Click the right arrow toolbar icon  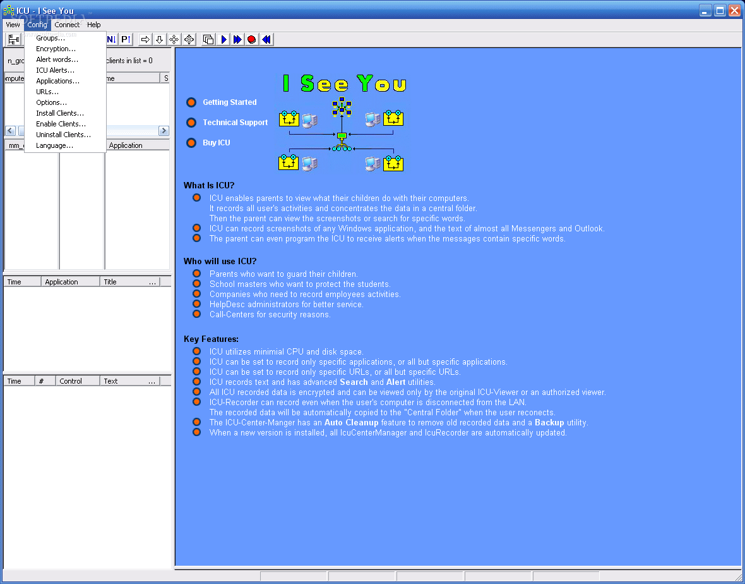[x=145, y=39]
